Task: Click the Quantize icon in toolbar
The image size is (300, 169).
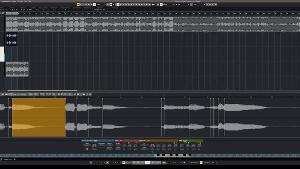Action: (191, 4)
